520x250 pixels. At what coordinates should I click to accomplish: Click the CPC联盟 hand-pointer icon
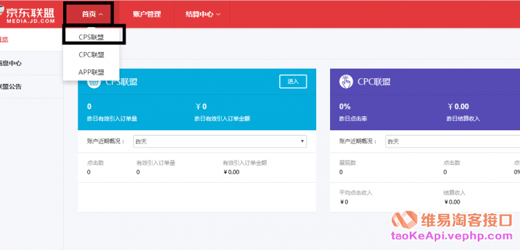[346, 82]
